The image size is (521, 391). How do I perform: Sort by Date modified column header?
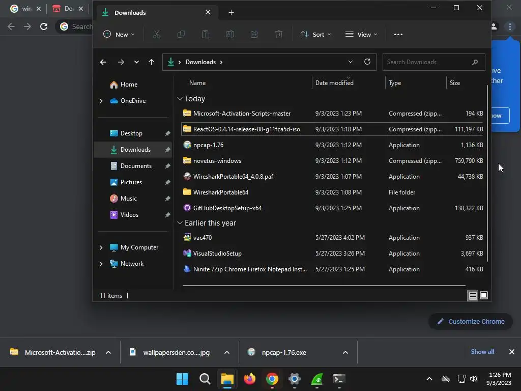click(335, 83)
